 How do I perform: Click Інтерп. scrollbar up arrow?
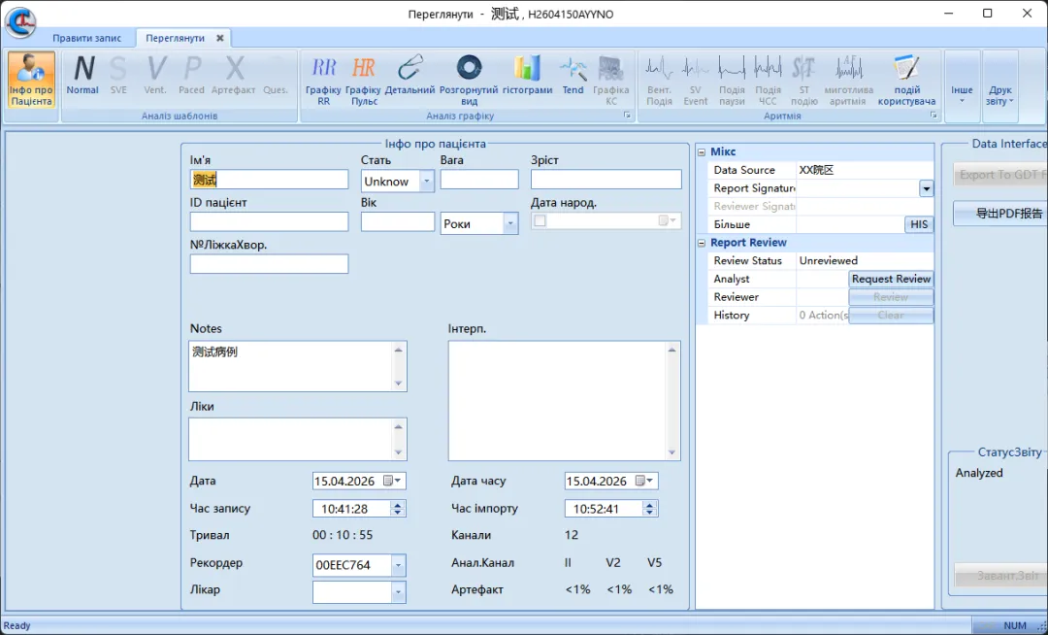672,350
